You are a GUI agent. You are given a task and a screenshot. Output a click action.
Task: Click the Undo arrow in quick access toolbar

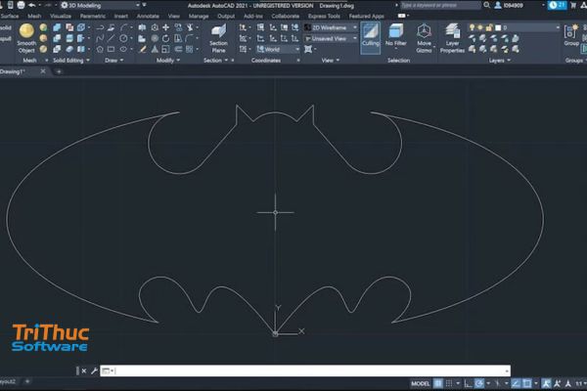click(32, 5)
